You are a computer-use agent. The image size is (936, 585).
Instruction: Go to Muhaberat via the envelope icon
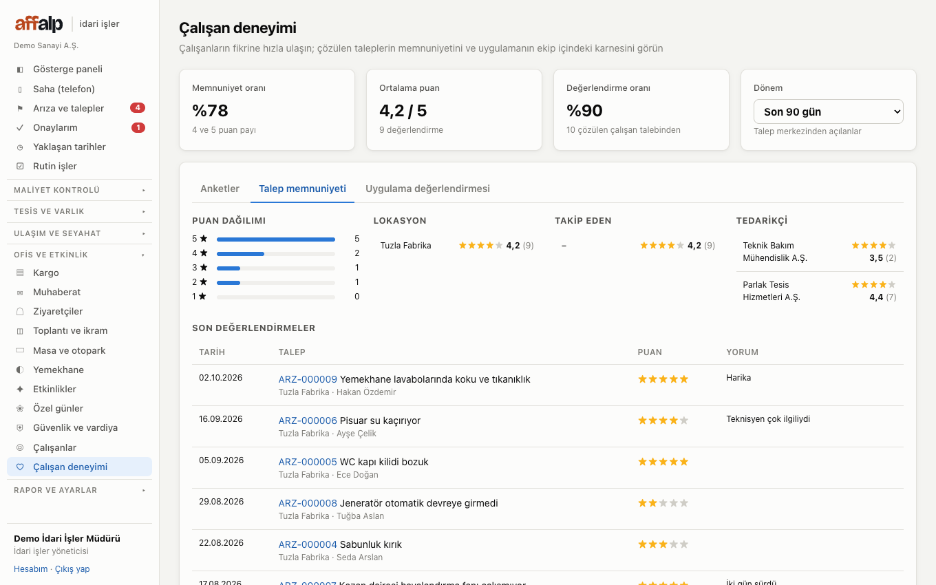coord(19,292)
